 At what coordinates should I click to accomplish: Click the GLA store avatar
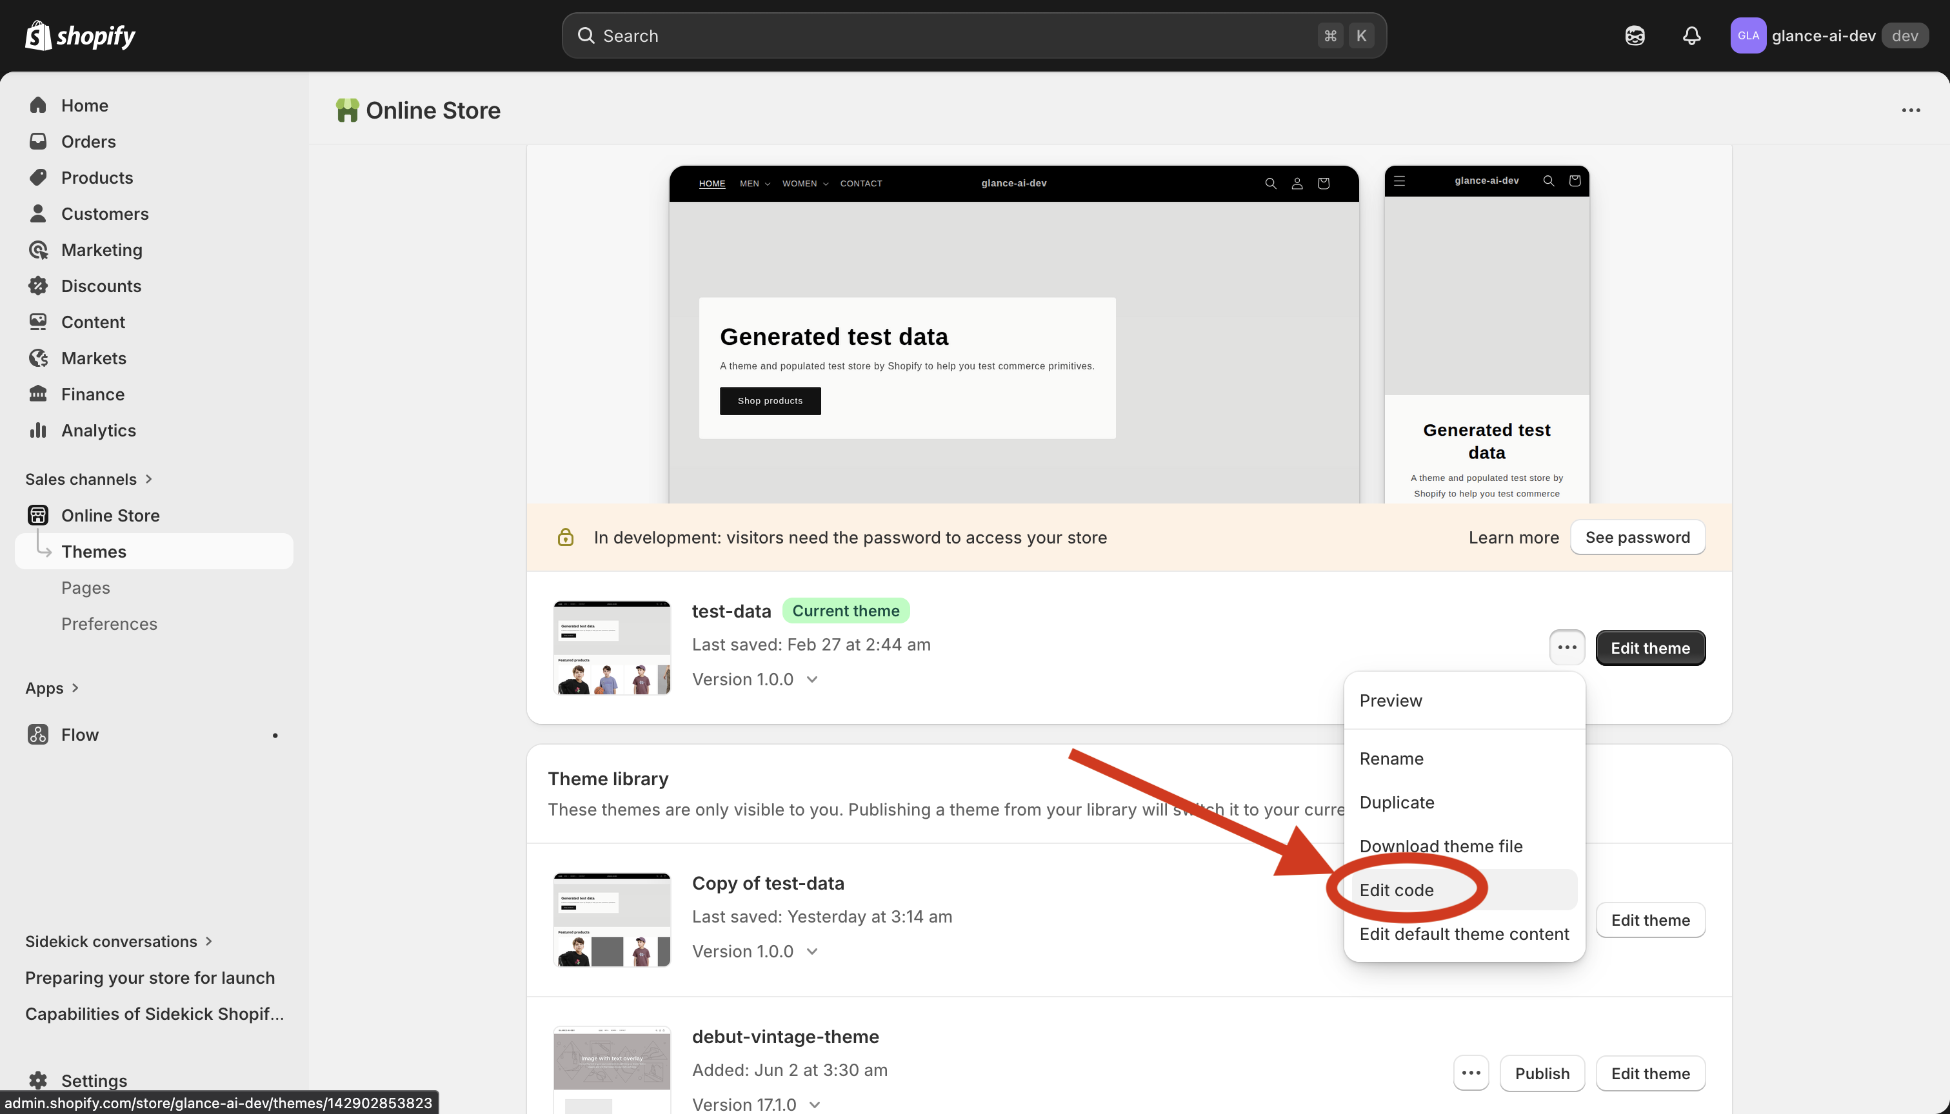(1748, 35)
